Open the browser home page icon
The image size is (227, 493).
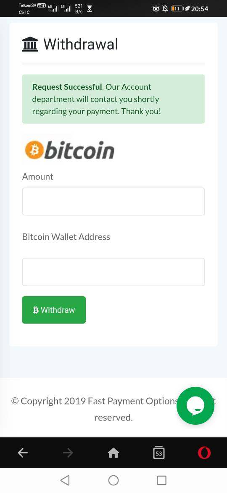pyautogui.click(x=113, y=453)
